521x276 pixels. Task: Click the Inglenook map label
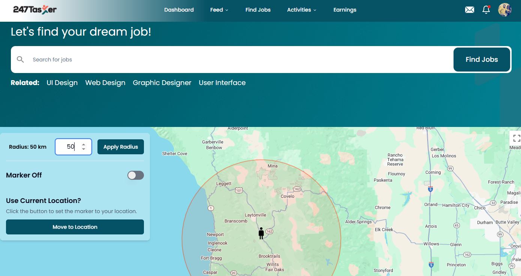tap(218, 243)
